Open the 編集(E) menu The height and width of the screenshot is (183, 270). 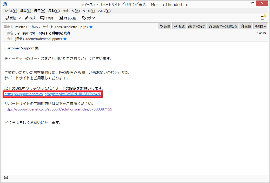[x=26, y=11]
